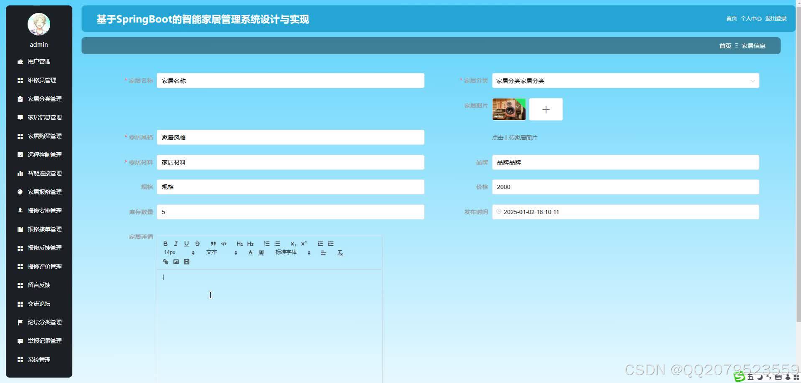Click the admin avatar picture
The image size is (801, 383).
pyautogui.click(x=39, y=24)
